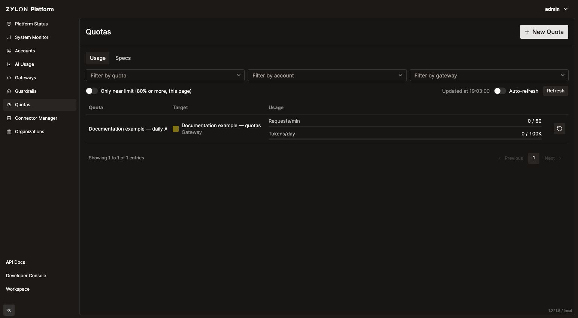
Task: Click the Quota column header
Action: (96, 107)
